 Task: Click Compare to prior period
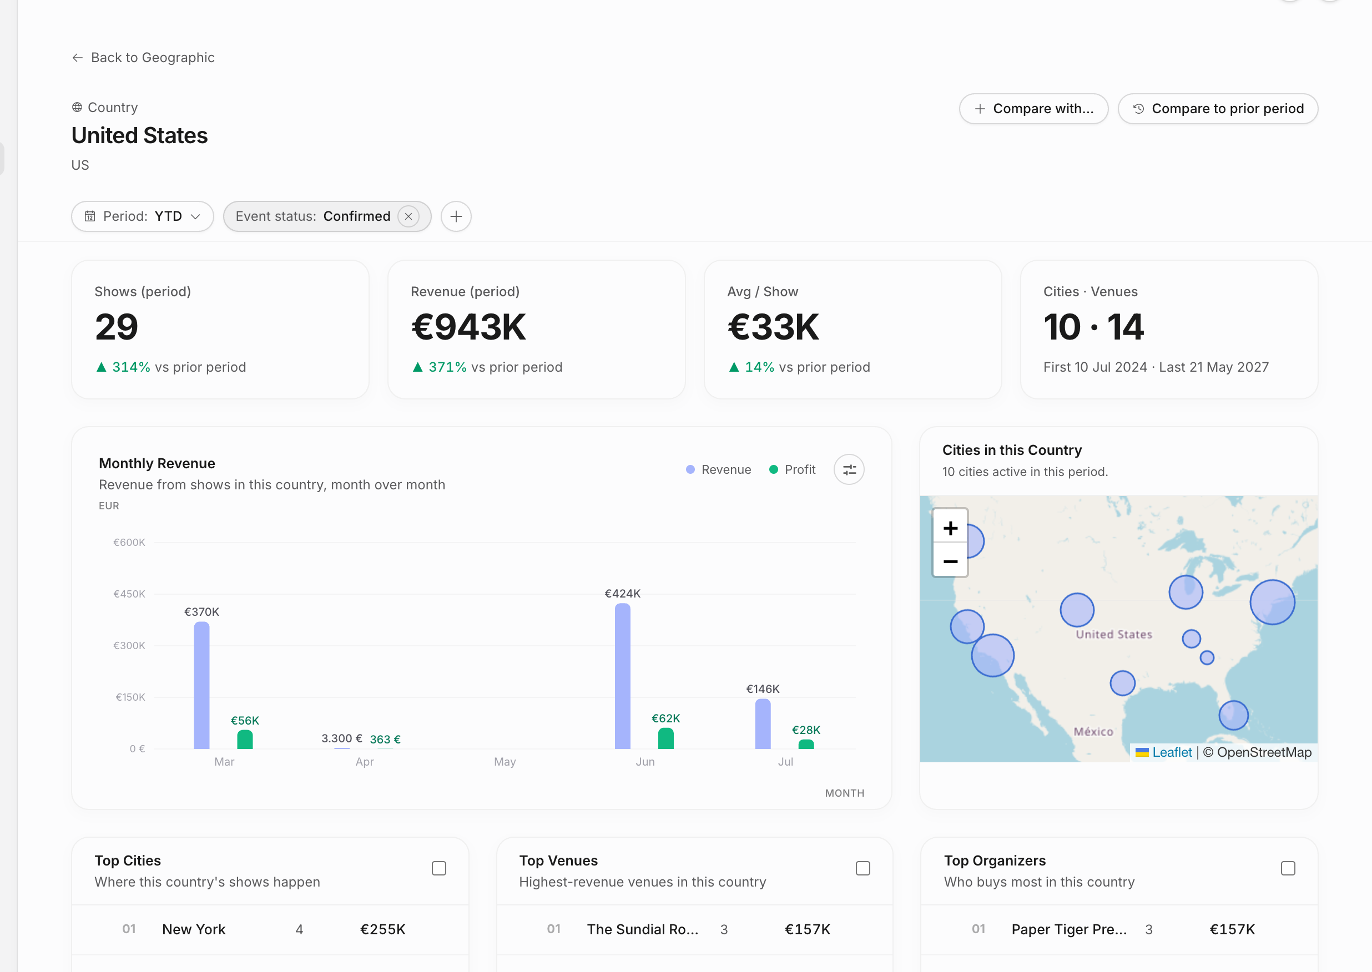tap(1218, 108)
